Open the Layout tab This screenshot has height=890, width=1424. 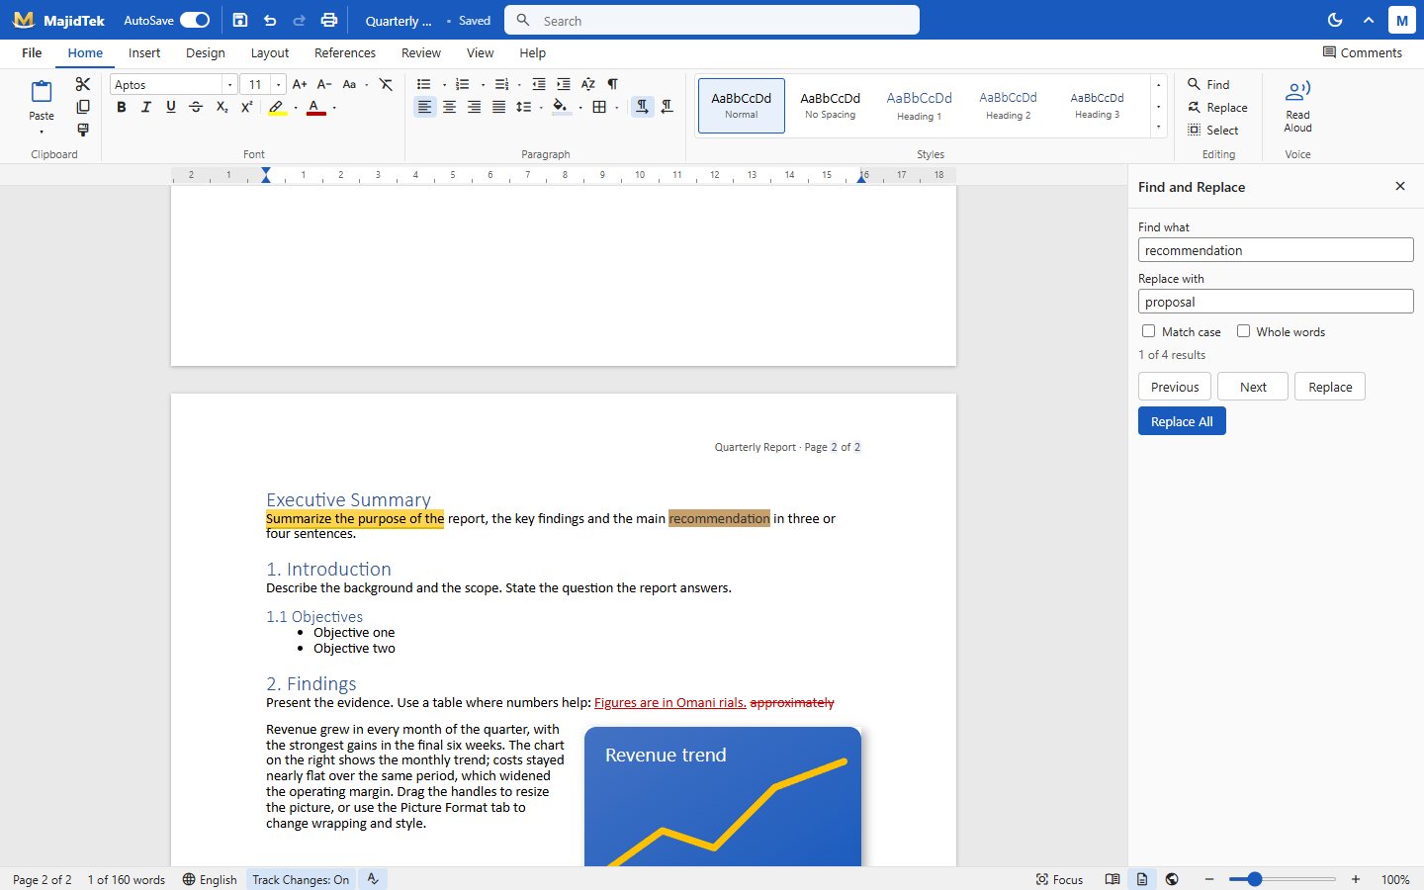click(270, 52)
